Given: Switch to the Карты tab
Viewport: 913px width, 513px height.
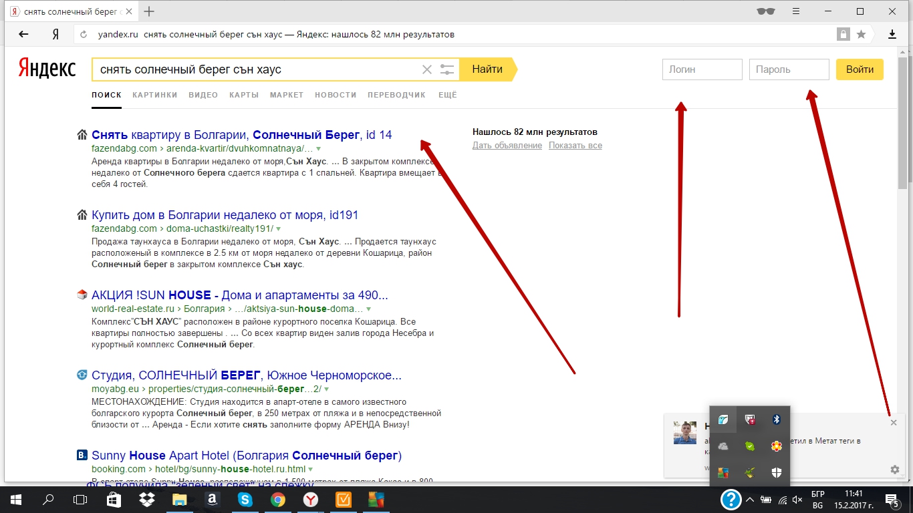Looking at the screenshot, I should [x=244, y=95].
